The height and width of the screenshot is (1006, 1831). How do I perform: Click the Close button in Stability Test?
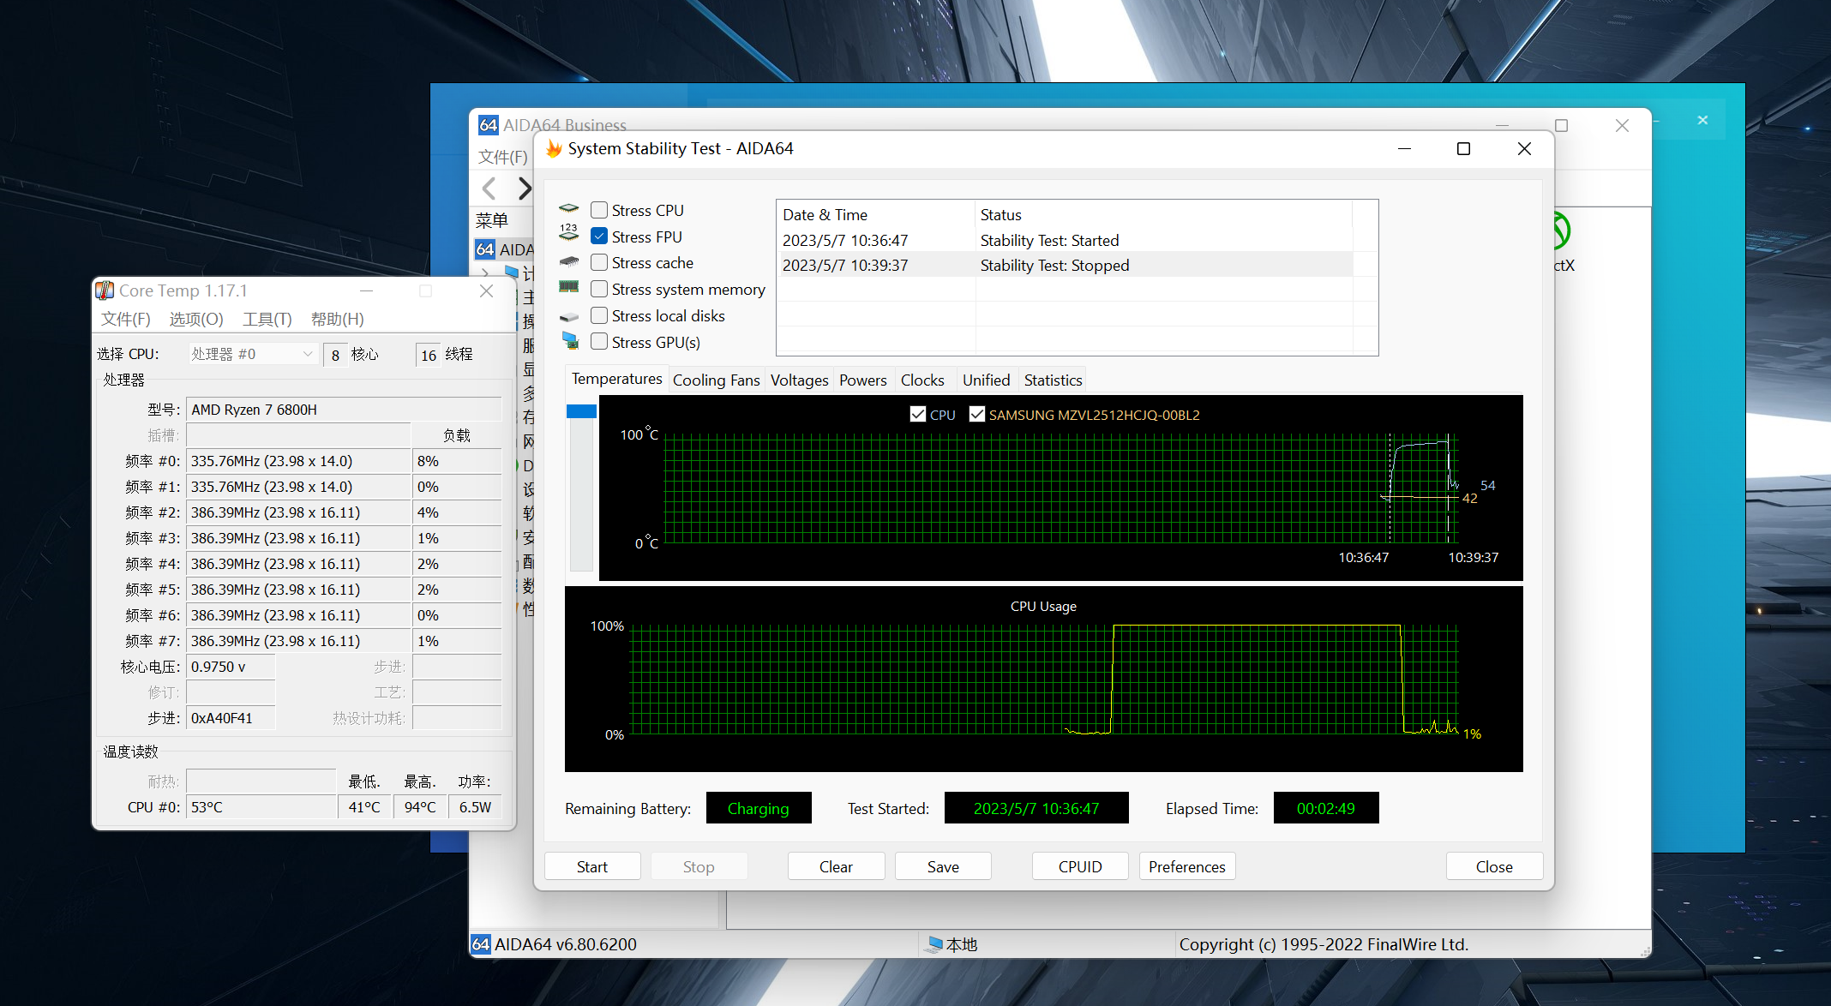(x=1494, y=866)
